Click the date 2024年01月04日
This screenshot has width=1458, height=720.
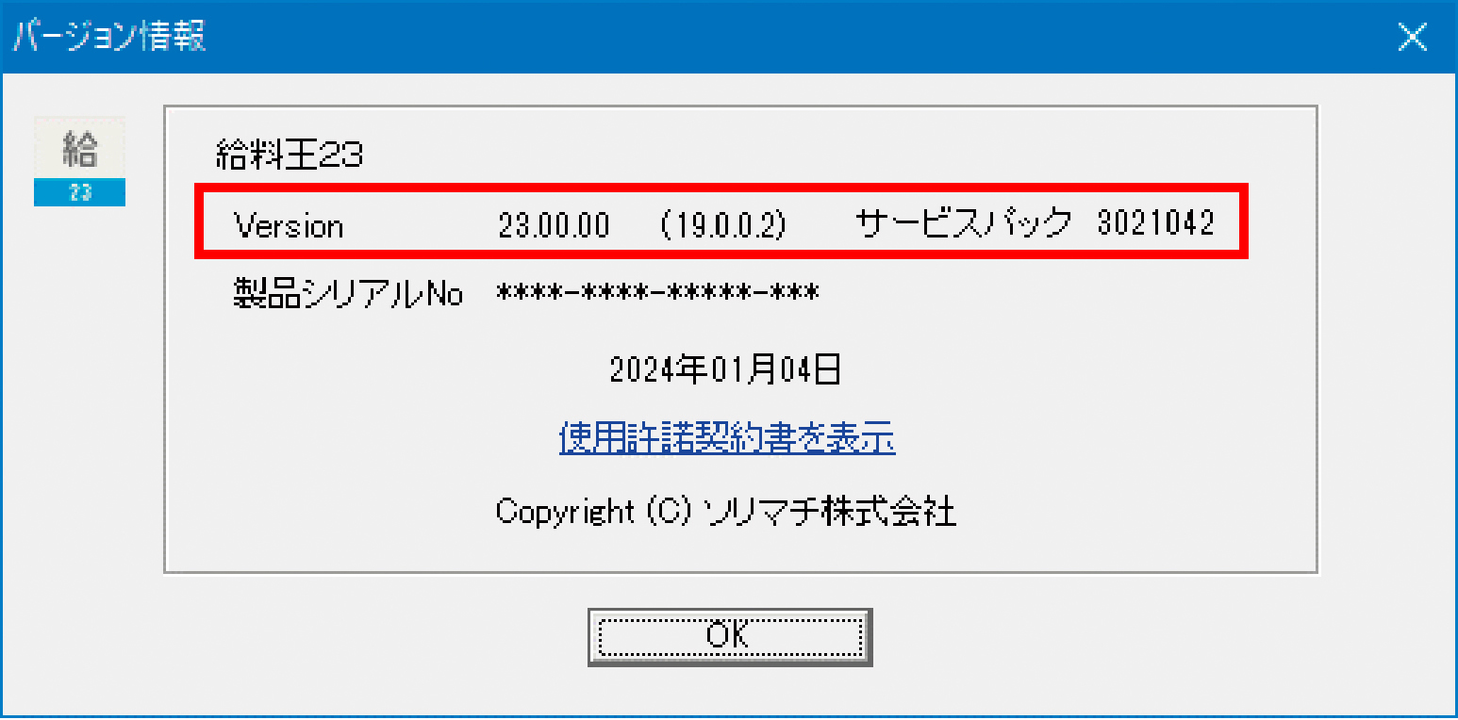[x=725, y=369]
